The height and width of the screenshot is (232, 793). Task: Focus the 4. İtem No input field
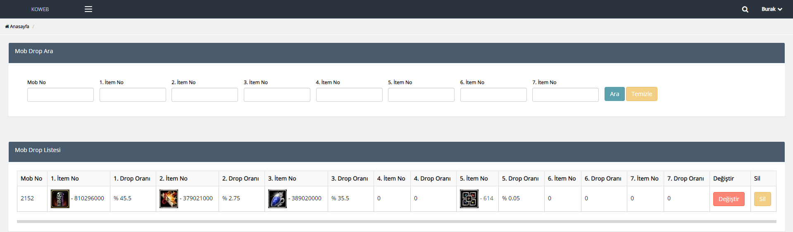[x=349, y=95]
